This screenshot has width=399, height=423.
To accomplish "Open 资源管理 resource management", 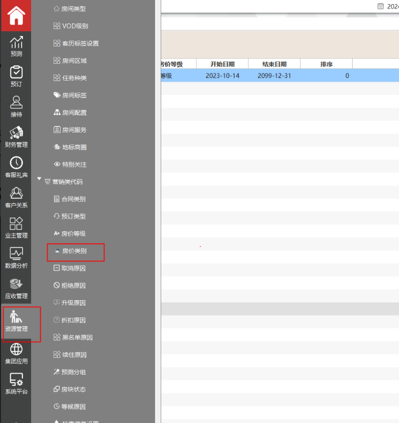I will pos(16,321).
